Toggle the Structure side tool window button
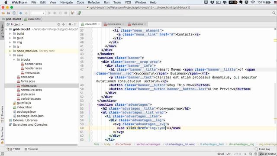Screen dimensions: 277x156 pyautogui.click(x=2, y=114)
